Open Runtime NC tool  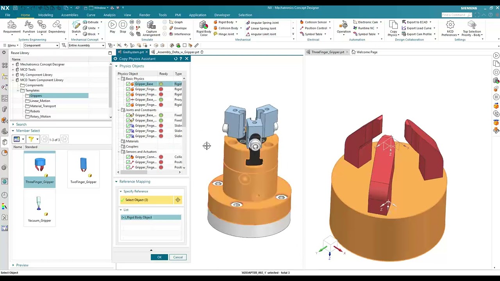point(364,28)
